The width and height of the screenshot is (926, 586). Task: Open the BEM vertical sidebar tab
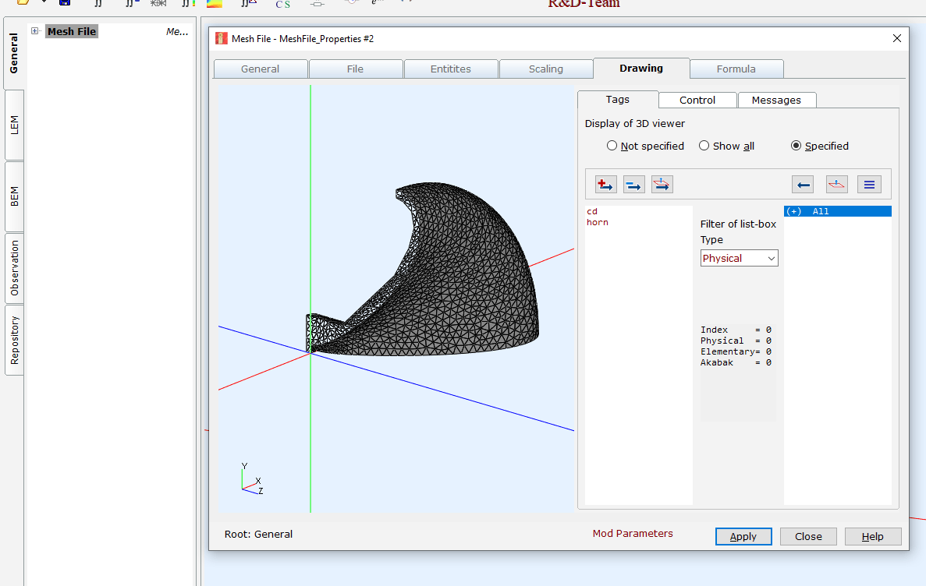coord(14,196)
